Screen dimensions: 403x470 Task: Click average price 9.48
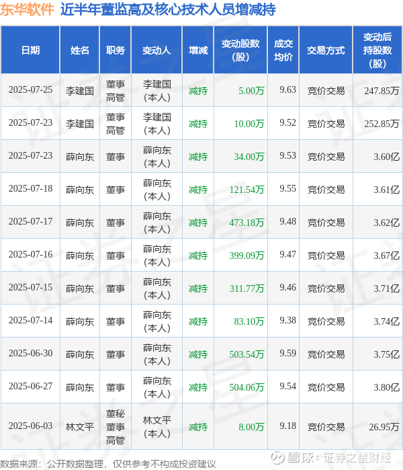tap(287, 222)
